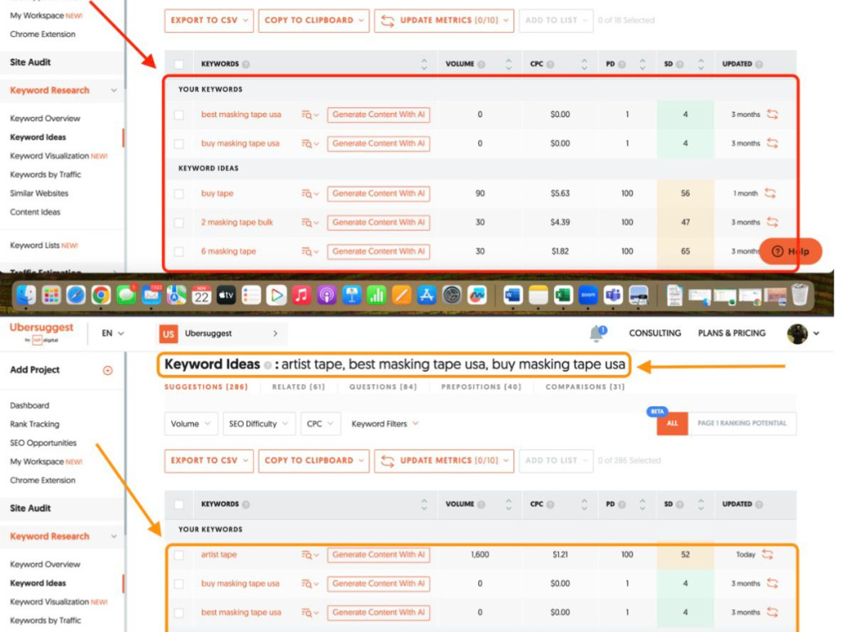Click the 'artist tape' keyword link

219,554
